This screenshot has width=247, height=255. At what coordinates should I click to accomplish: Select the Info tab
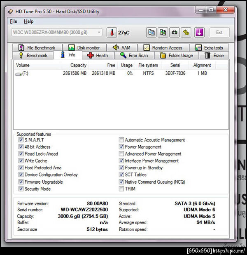[68, 55]
